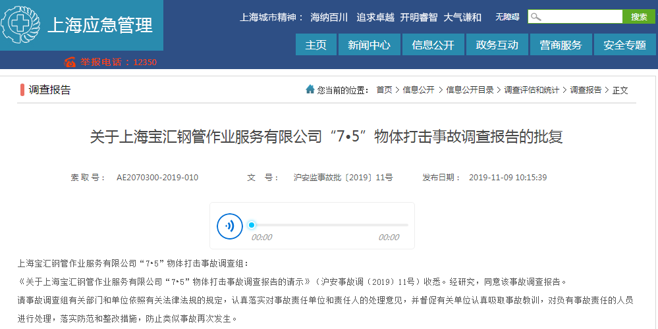Click 调查评估和统计 in the breadcrumb
Image resolution: width=658 pixels, height=329 pixels.
(x=532, y=89)
